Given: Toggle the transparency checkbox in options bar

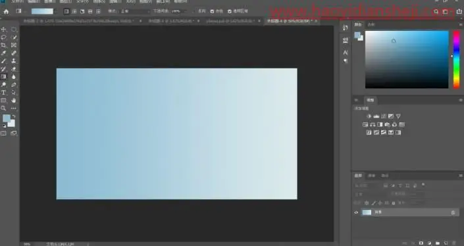Looking at the screenshot, I should click(230, 11).
